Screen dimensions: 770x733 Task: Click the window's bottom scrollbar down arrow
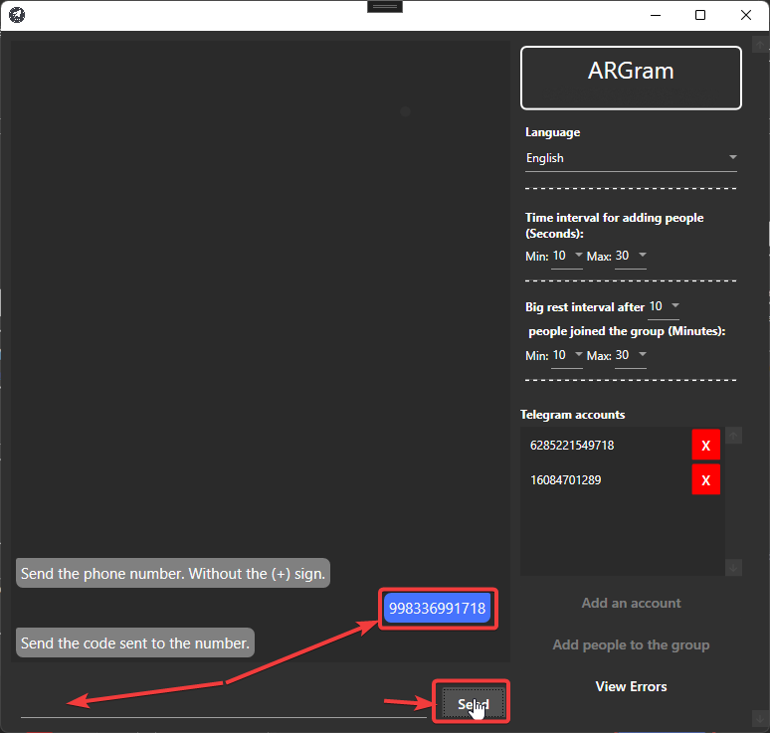coord(760,719)
